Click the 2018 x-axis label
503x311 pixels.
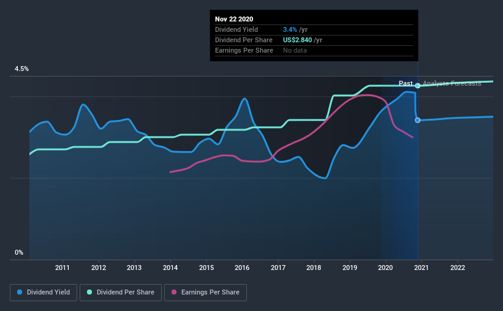314,268
